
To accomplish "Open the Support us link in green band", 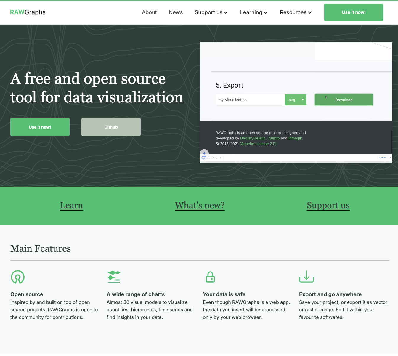I will (328, 205).
